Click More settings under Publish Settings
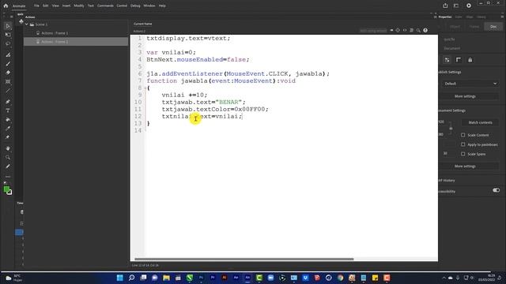Screen dimensions: 506x284 (465, 96)
